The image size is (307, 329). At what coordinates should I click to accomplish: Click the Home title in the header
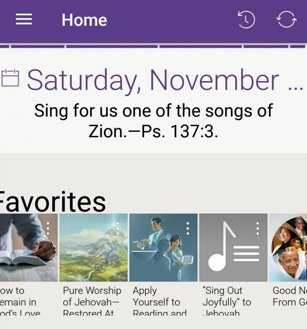(84, 20)
